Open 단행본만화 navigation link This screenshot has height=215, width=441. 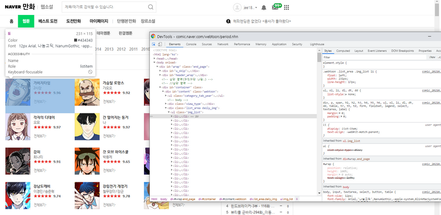tap(126, 21)
